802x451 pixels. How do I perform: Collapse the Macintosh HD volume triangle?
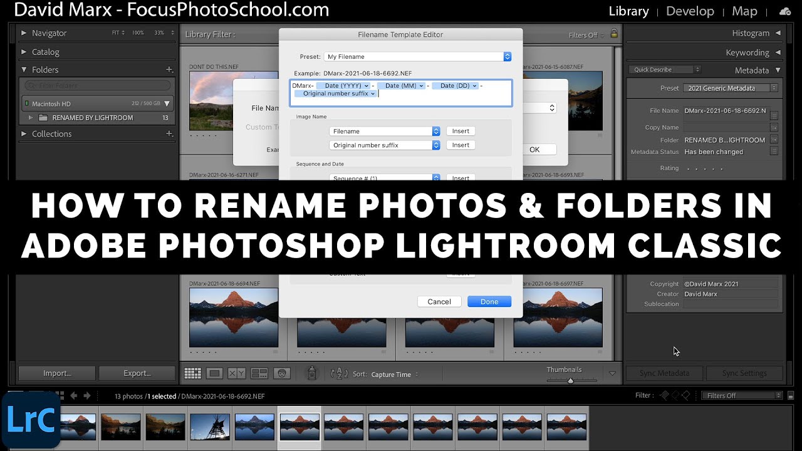point(167,104)
